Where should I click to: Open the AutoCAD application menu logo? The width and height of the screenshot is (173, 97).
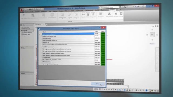[22, 10]
